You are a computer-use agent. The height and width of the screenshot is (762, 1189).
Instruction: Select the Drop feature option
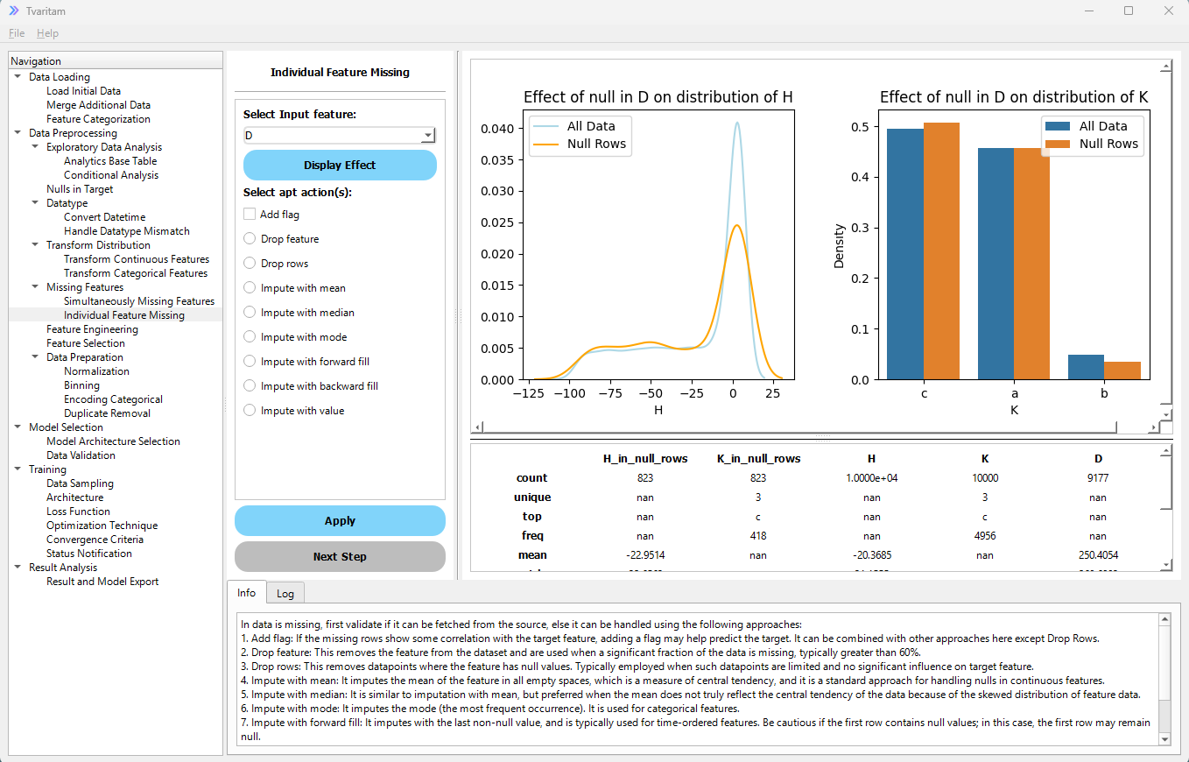point(248,238)
